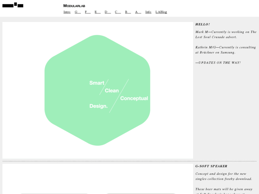Viewport: 259px width, 194px height.
Task: Visit the LABlog link
Action: pos(161,12)
